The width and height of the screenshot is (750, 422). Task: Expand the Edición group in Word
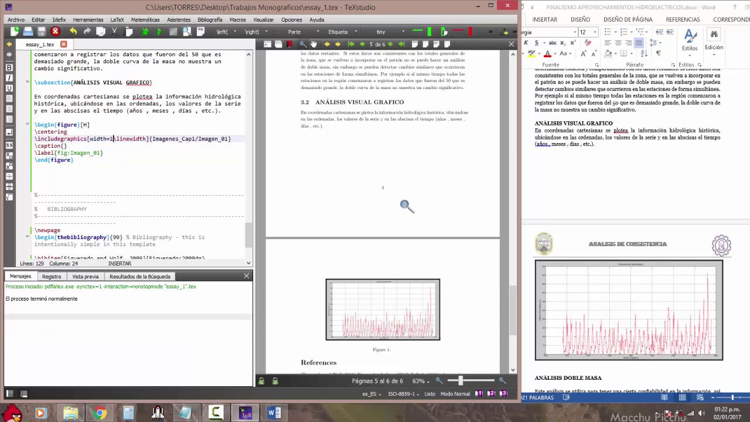click(x=714, y=43)
